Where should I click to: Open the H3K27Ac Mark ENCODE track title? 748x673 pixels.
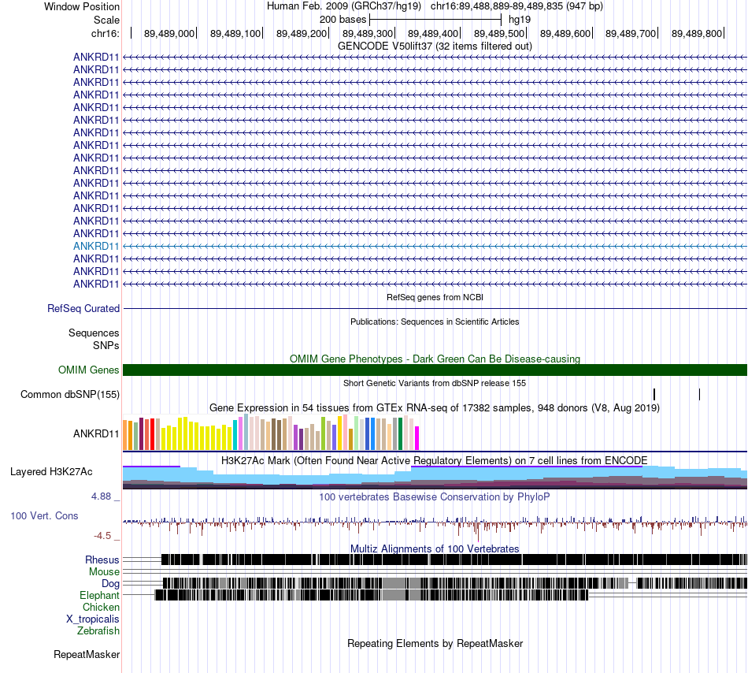point(435,460)
